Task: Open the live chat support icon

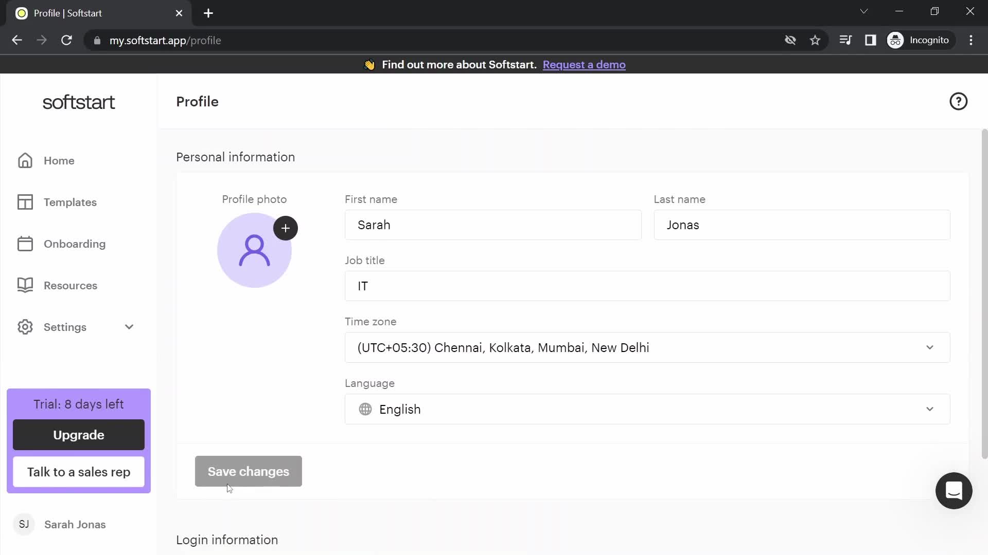Action: (x=954, y=491)
